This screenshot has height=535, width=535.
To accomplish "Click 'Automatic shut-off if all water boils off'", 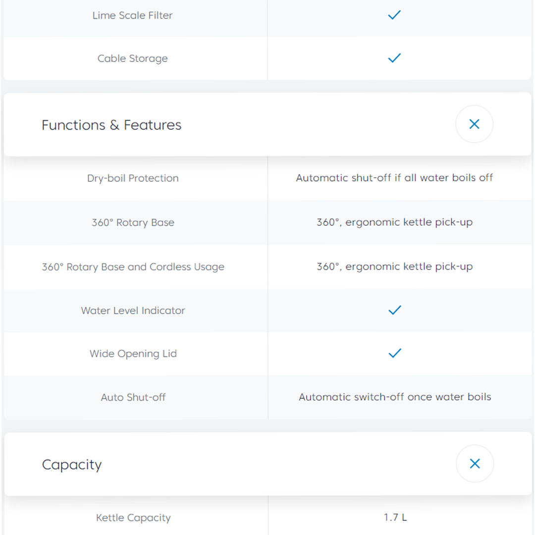I will point(394,178).
